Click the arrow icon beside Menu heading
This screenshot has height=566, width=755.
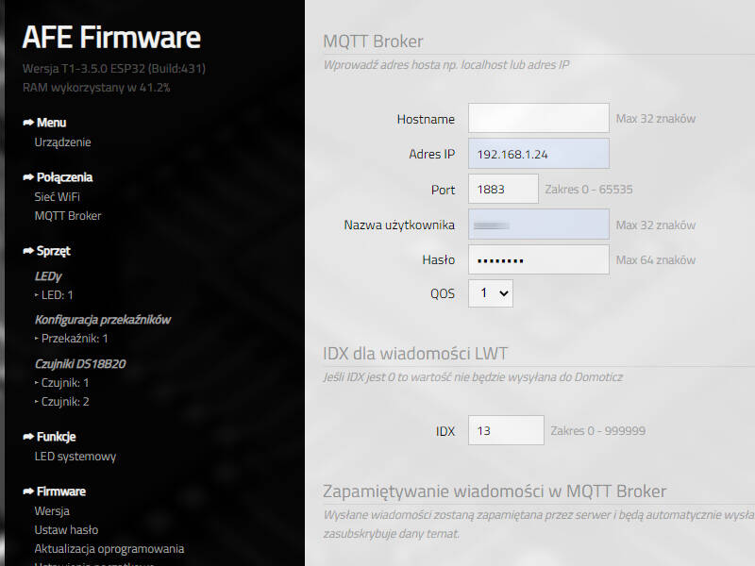[28, 123]
